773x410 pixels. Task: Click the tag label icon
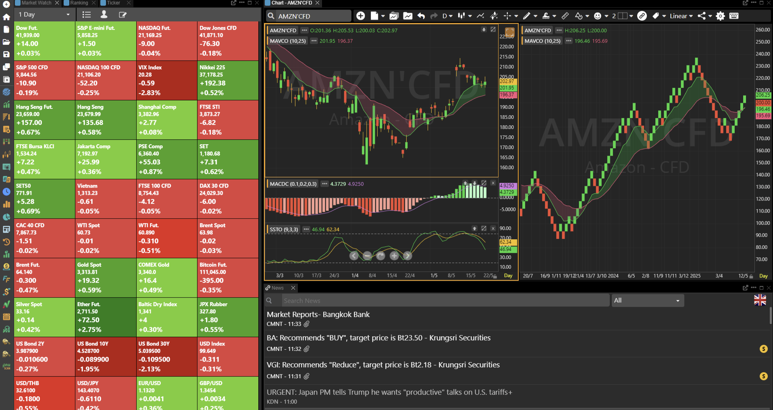[x=656, y=16]
